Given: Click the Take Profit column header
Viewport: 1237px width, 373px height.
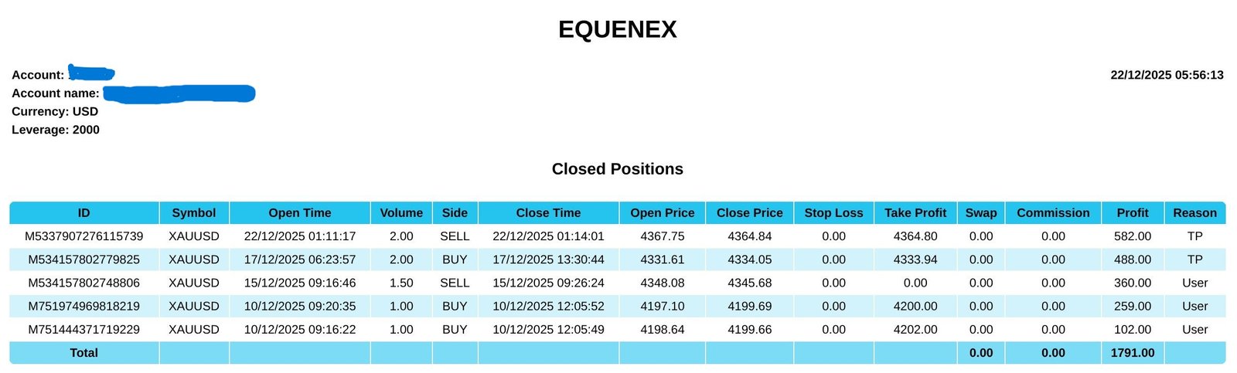Looking at the screenshot, I should (915, 213).
